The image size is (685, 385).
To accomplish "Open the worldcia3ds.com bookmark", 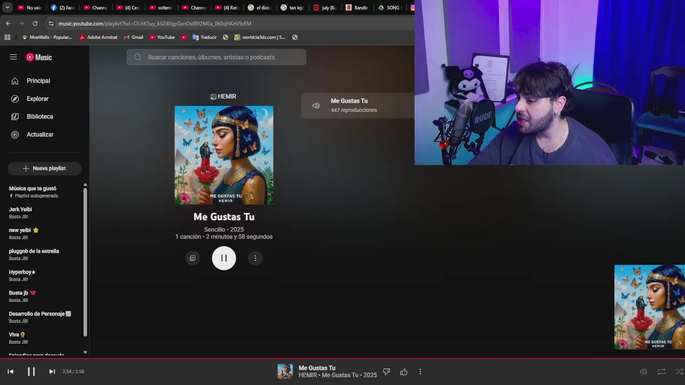I will pos(260,37).
